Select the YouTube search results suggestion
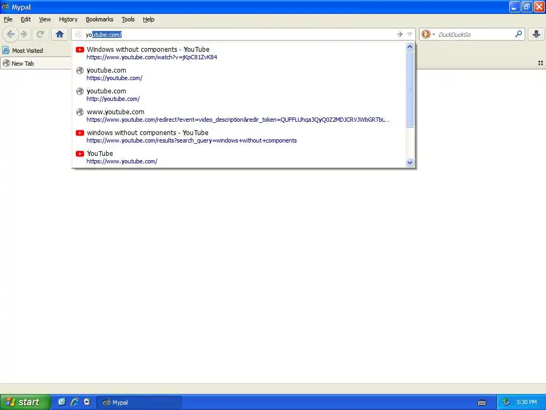This screenshot has width=546, height=410. (239, 136)
